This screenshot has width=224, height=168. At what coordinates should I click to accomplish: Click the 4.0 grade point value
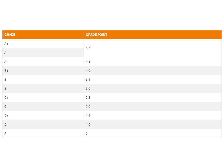tap(88, 71)
